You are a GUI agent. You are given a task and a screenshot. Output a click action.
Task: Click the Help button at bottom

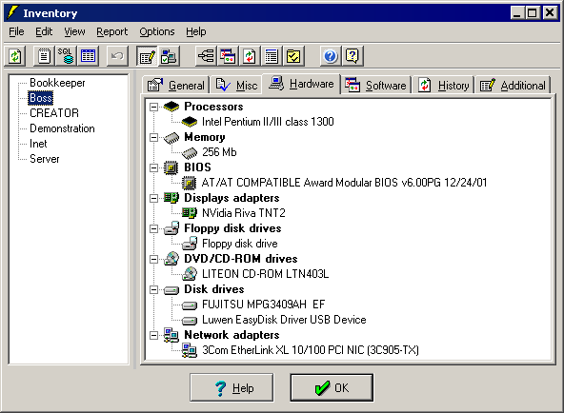232,388
